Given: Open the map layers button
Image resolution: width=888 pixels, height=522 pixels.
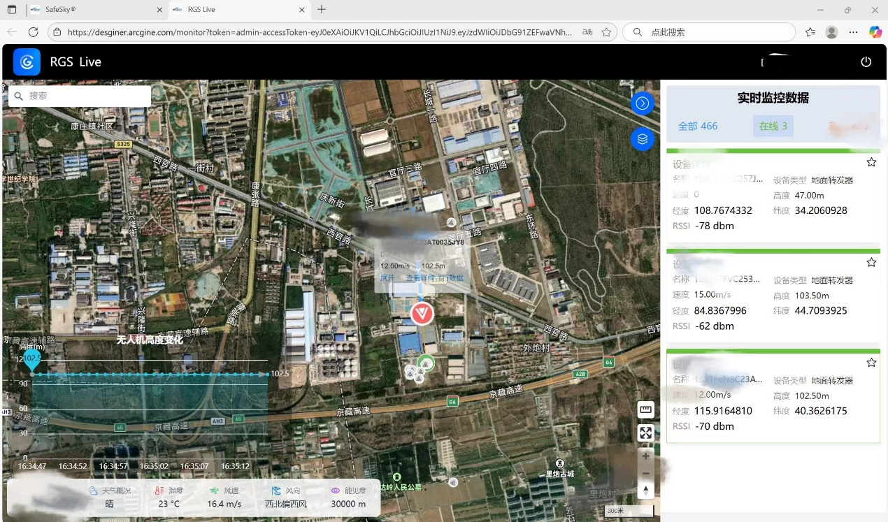Looking at the screenshot, I should 642,139.
